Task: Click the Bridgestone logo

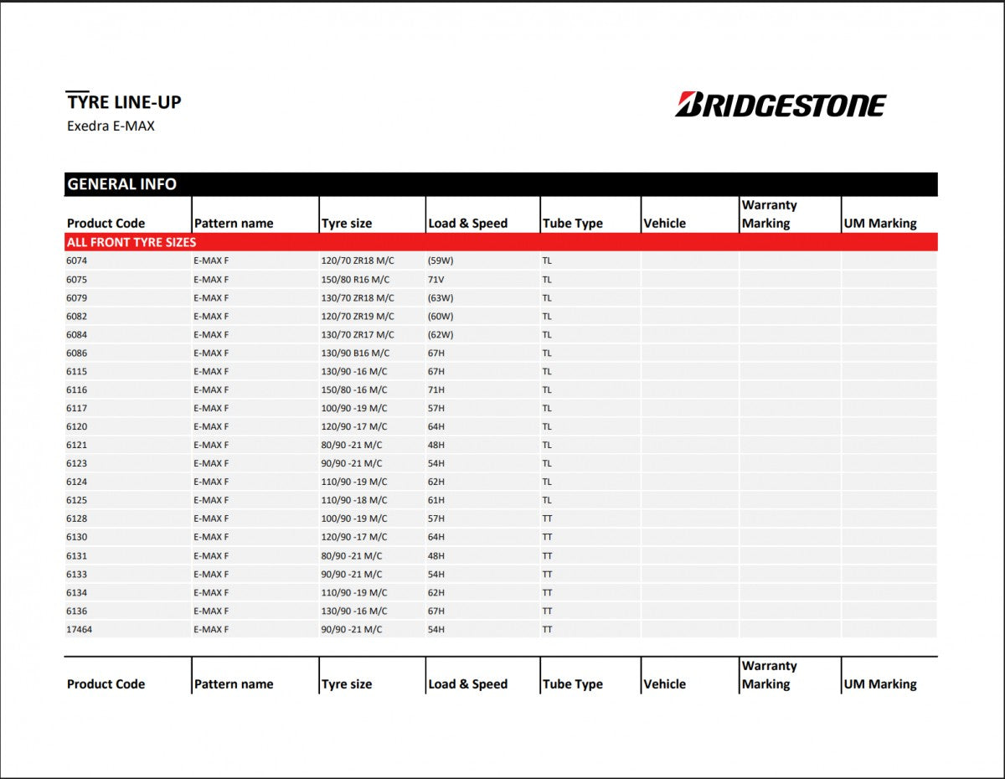Action: pyautogui.click(x=781, y=105)
